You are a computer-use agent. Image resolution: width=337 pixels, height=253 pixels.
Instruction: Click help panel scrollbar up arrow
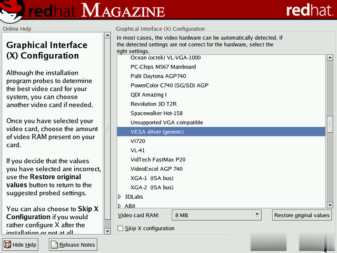107,35
